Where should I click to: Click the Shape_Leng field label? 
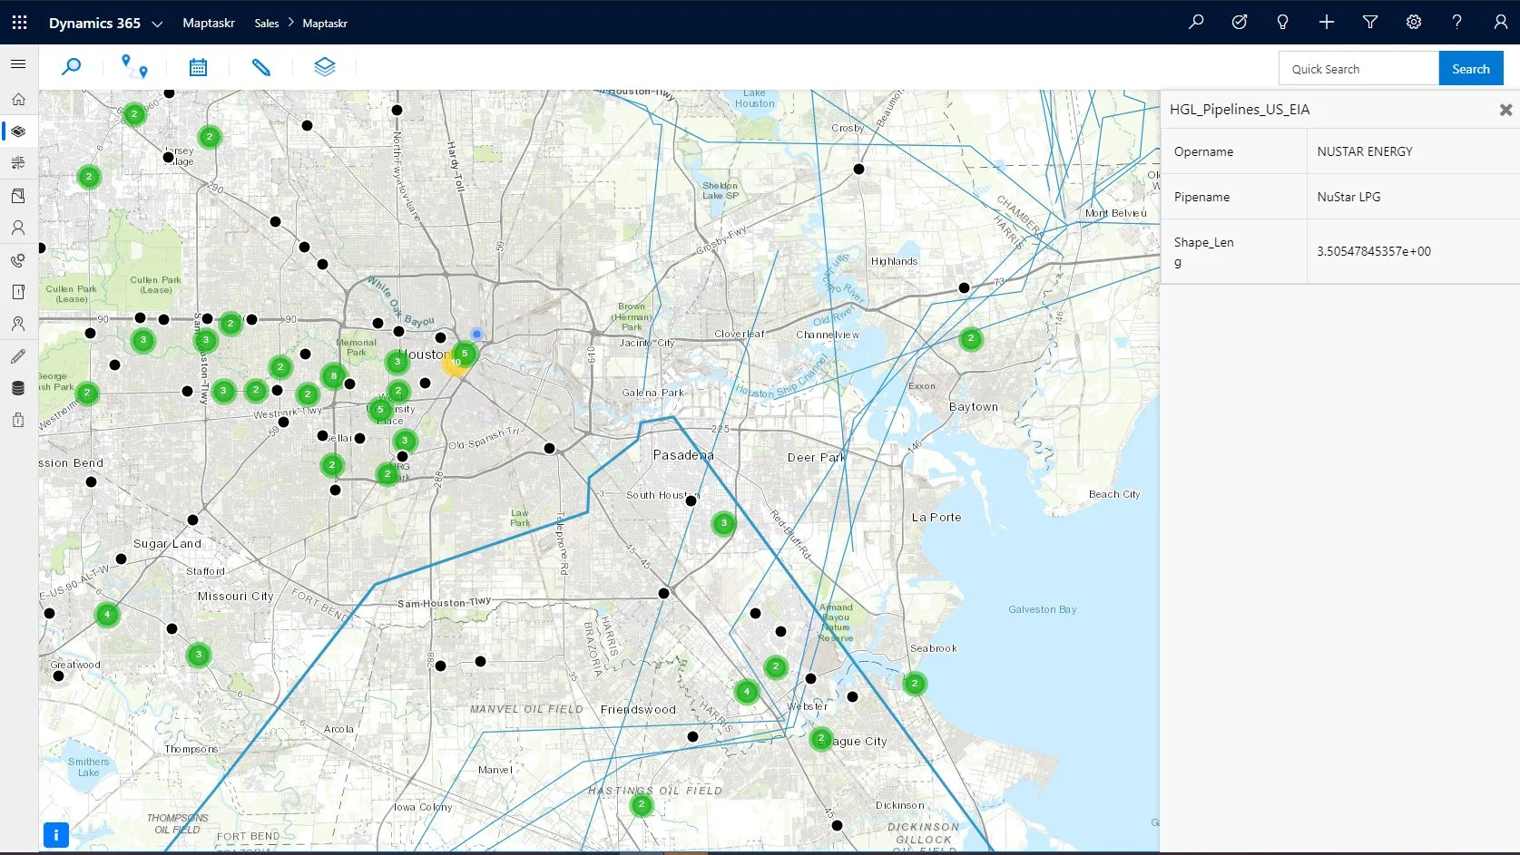click(x=1203, y=251)
